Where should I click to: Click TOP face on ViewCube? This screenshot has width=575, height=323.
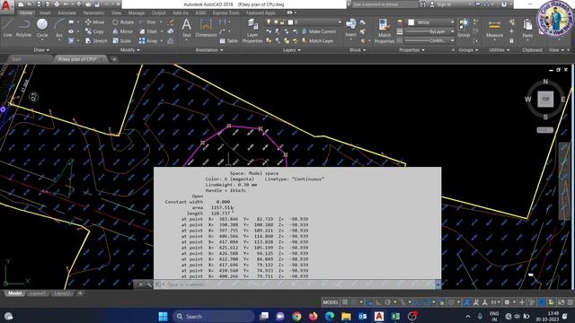(x=545, y=100)
